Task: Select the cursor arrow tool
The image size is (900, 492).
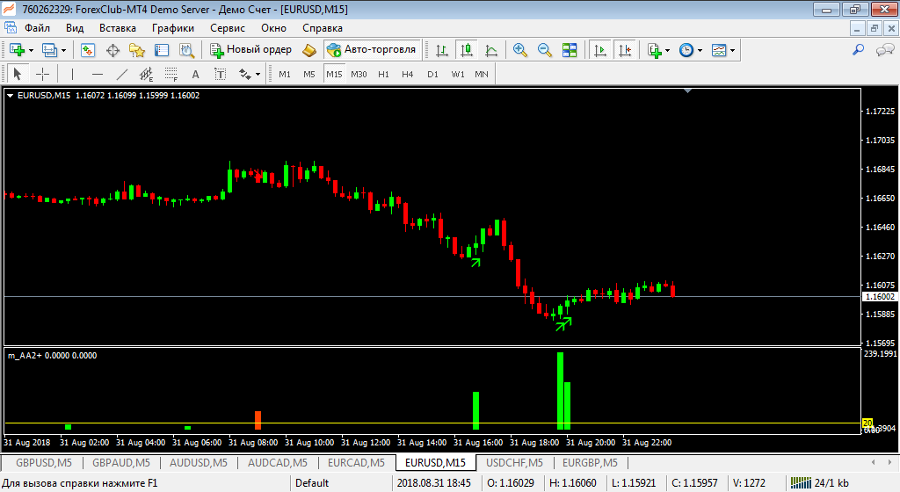Action: [x=17, y=74]
